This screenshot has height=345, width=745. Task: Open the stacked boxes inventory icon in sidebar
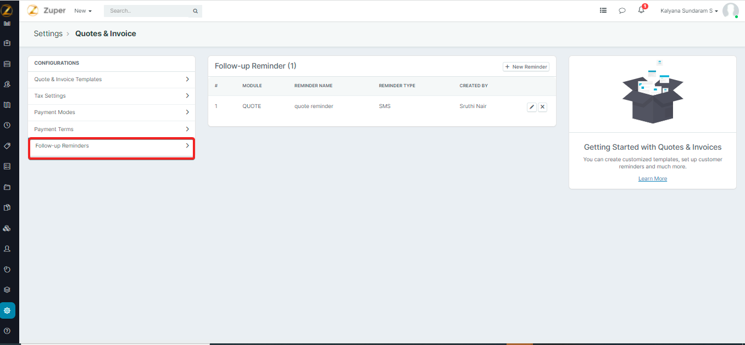point(7,228)
